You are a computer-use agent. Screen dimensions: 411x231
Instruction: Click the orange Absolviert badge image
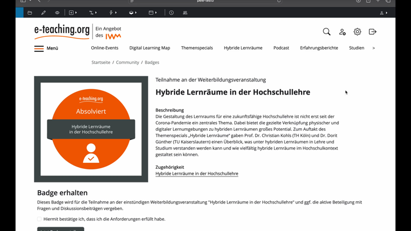coord(91,129)
